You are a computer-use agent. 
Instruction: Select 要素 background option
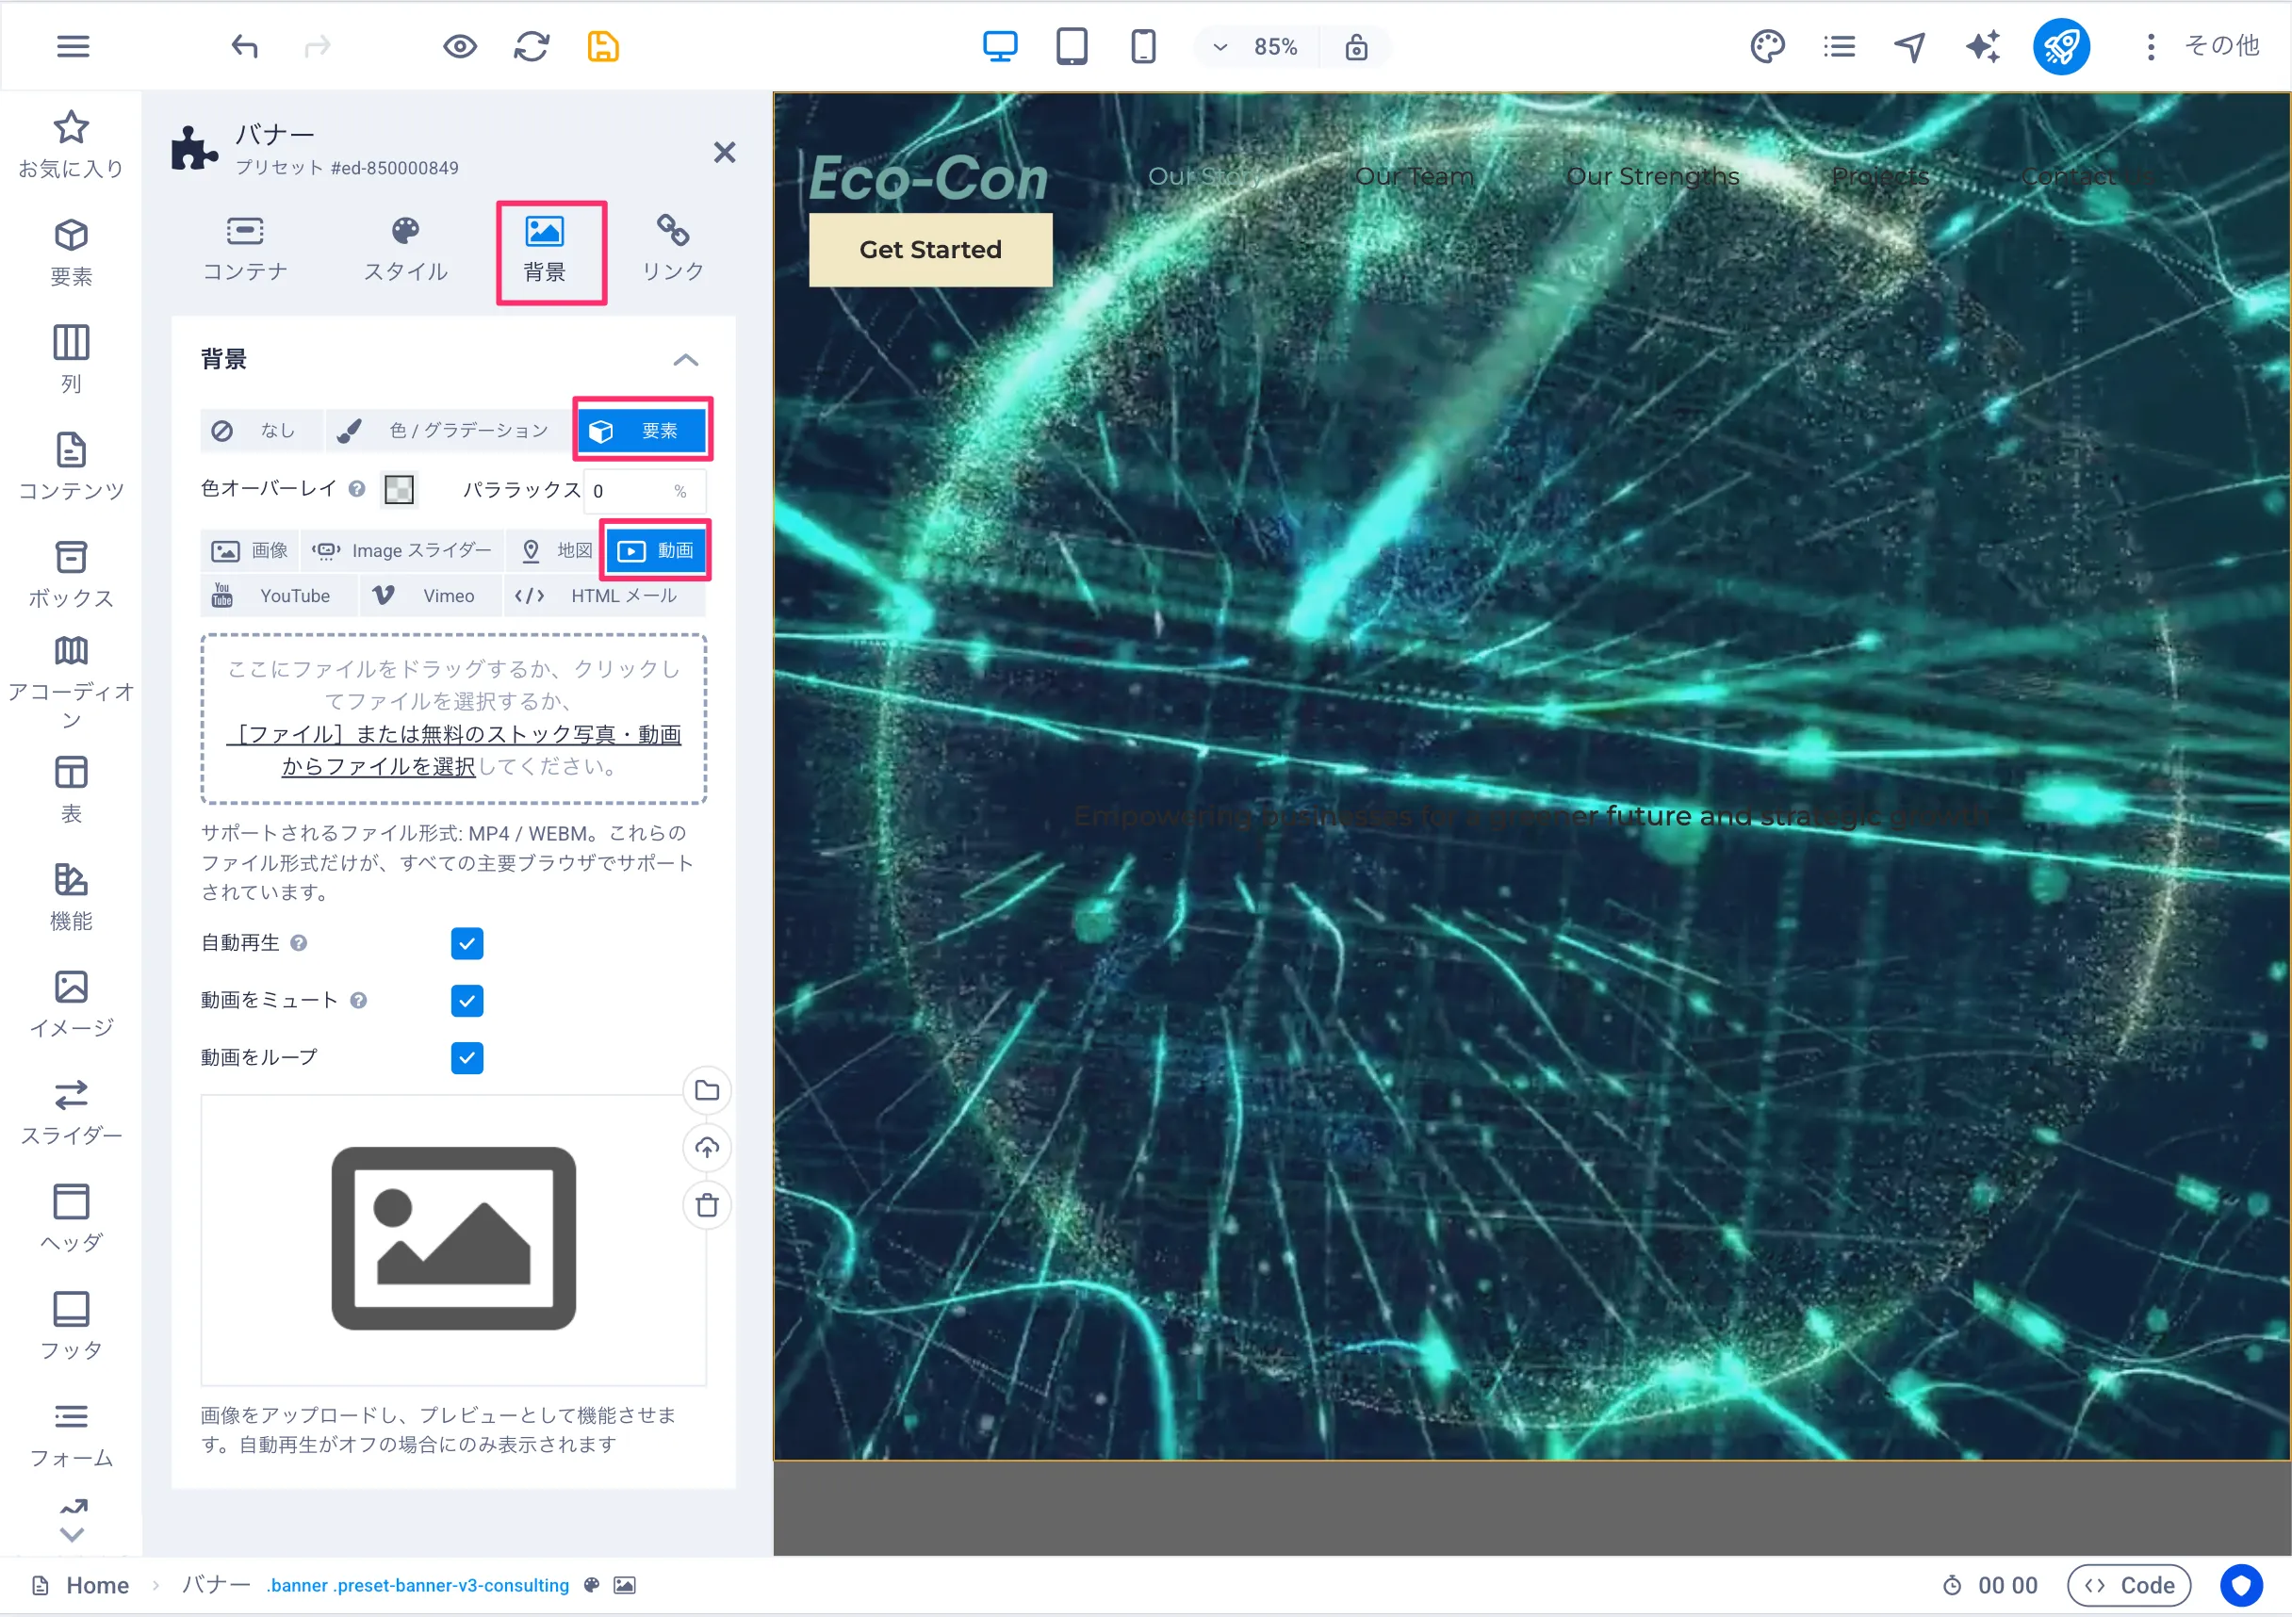[x=642, y=431]
